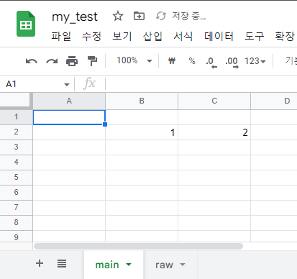This screenshot has width=297, height=279.
Task: Open the zoom 100% dropdown
Action: [x=134, y=60]
